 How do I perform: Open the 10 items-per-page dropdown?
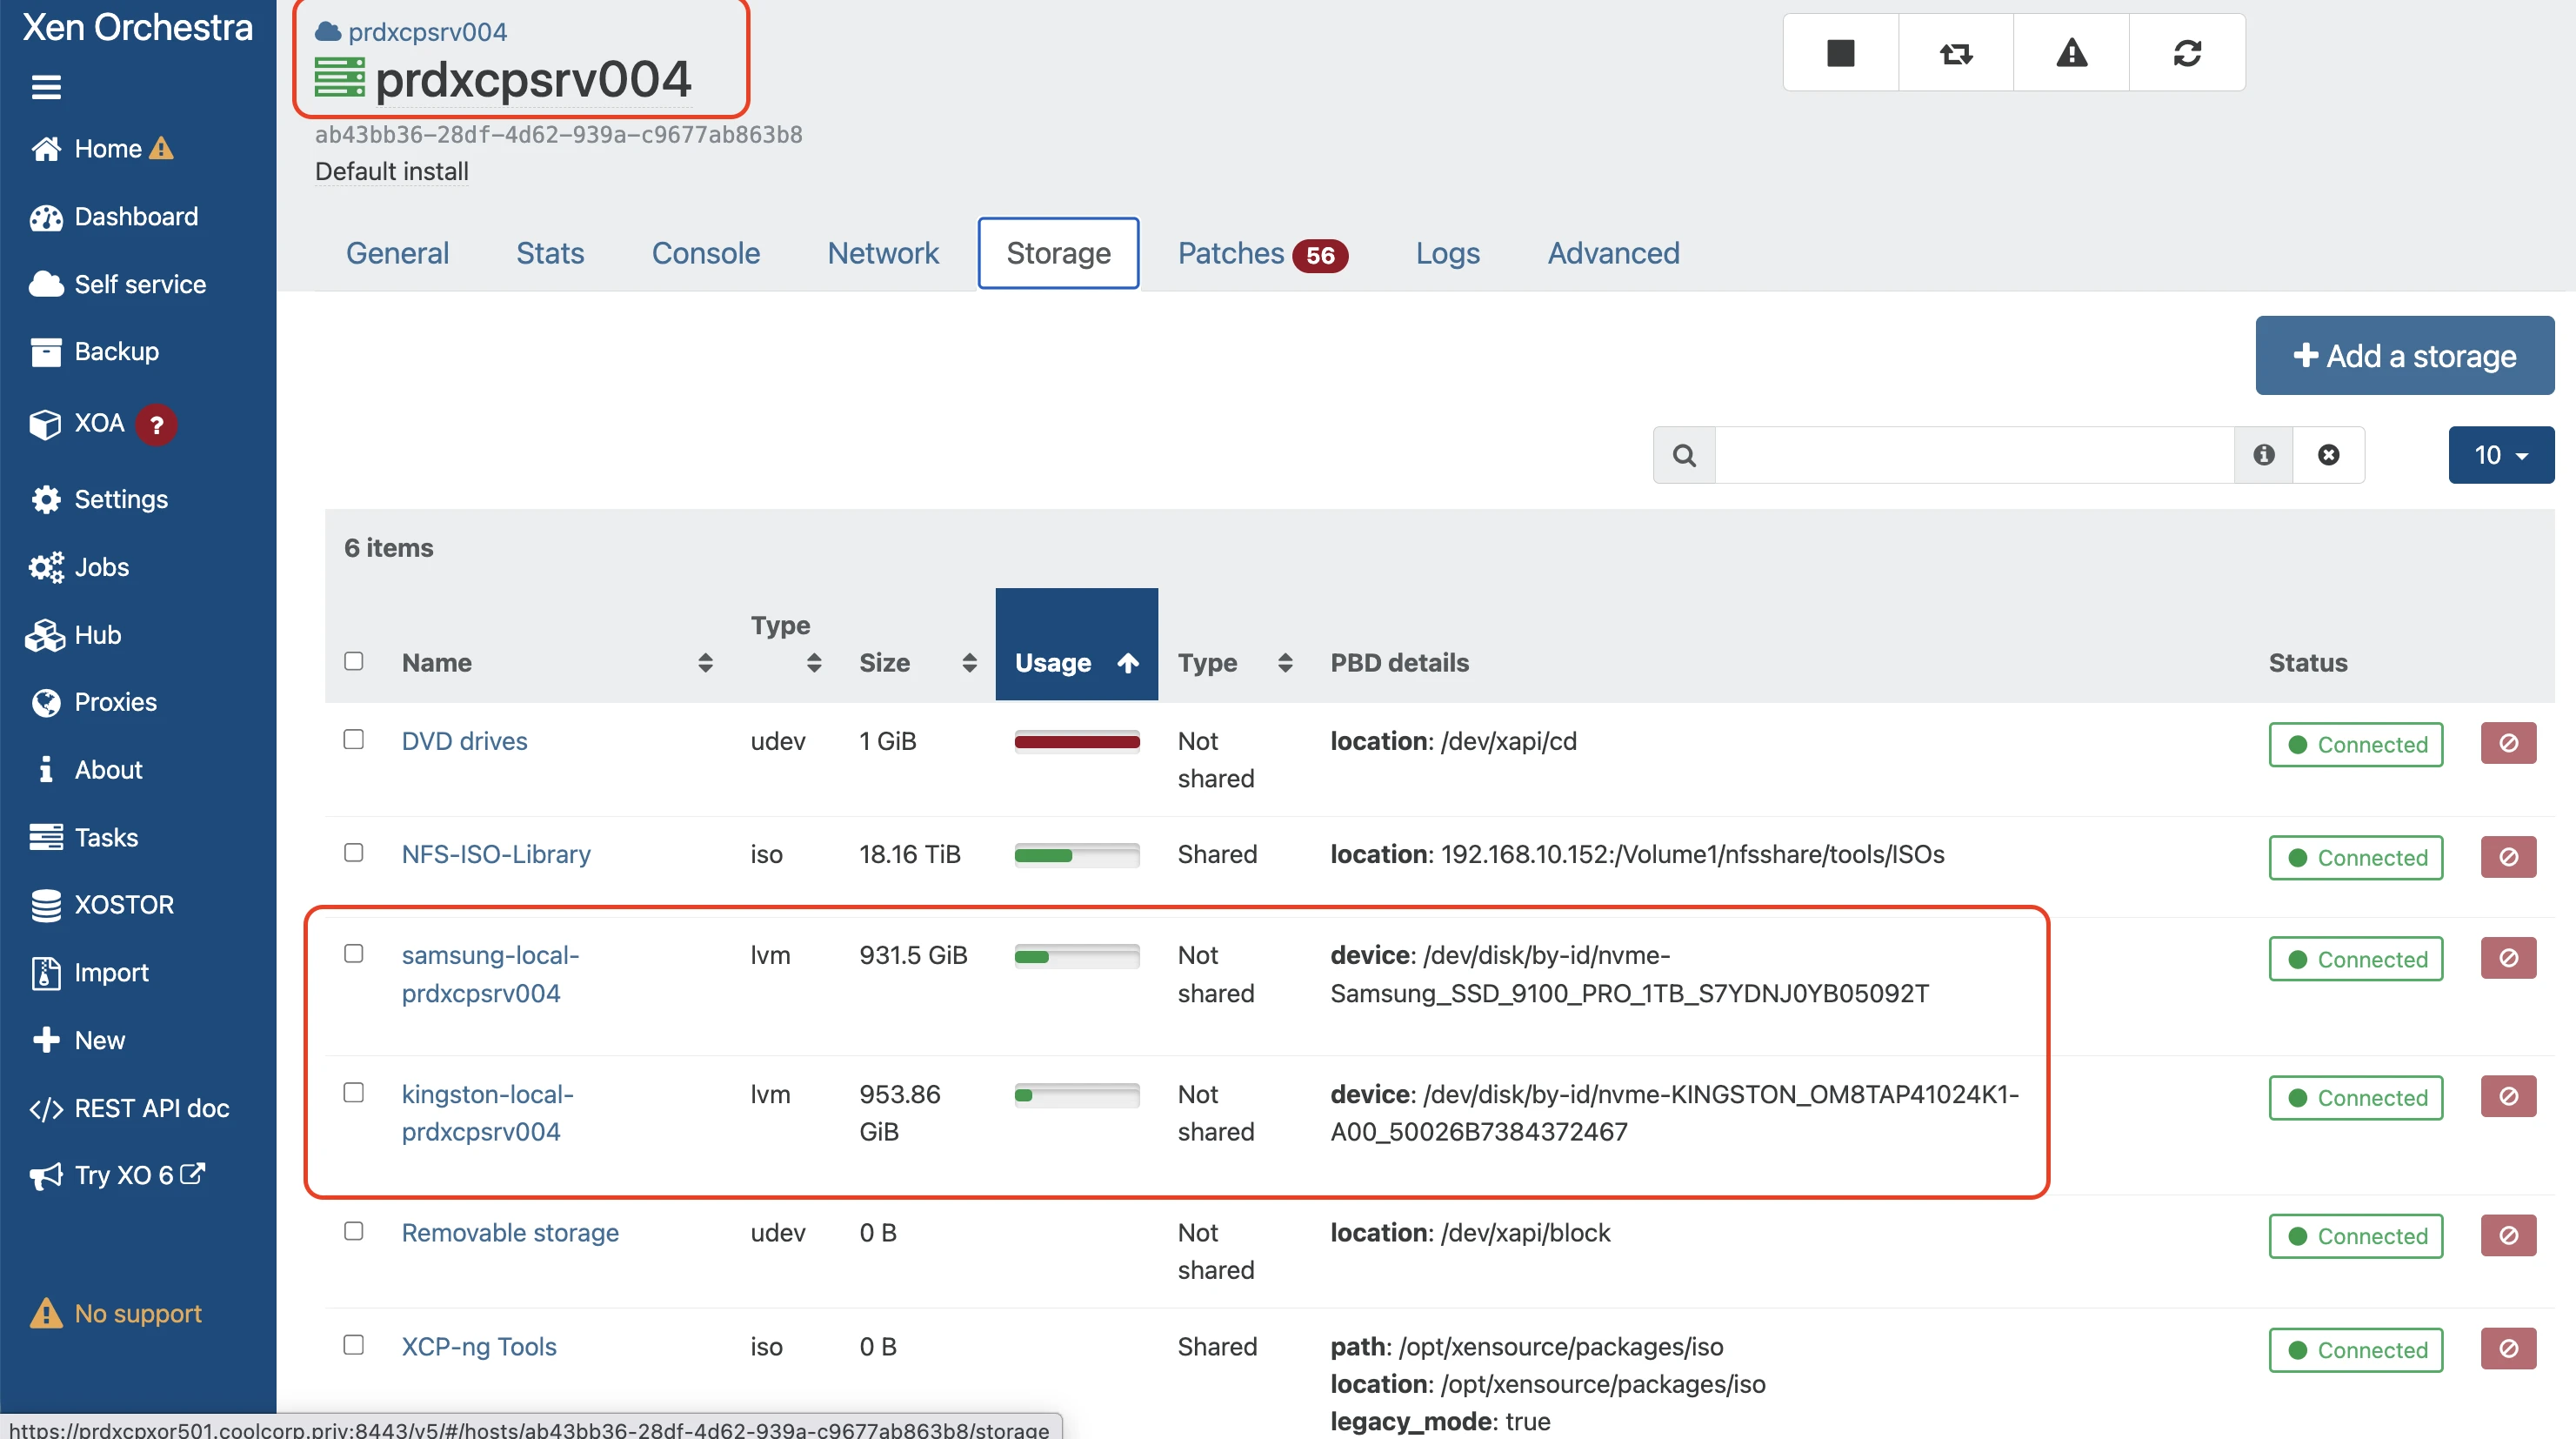(2501, 455)
